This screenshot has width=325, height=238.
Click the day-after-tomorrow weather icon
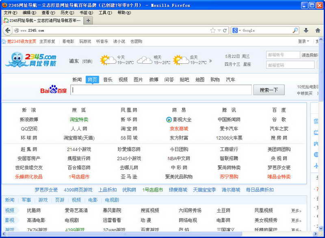click(x=181, y=60)
